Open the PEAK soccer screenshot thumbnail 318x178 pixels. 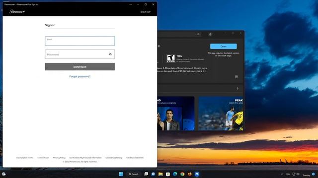[x=221, y=113]
